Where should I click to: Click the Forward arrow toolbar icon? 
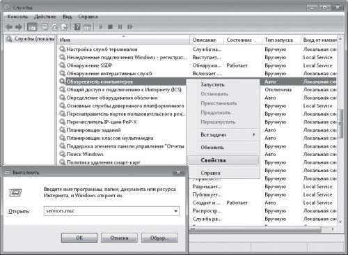tap(19, 27)
